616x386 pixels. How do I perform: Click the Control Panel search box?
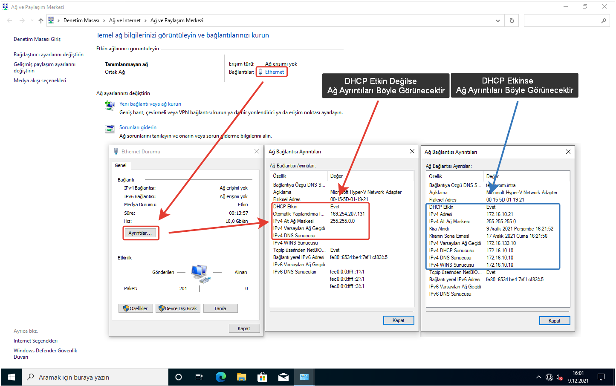pyautogui.click(x=563, y=20)
